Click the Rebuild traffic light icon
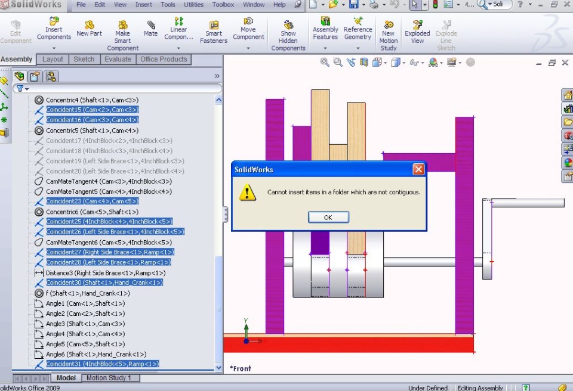Screen dimensions: 573x391 (435, 4)
